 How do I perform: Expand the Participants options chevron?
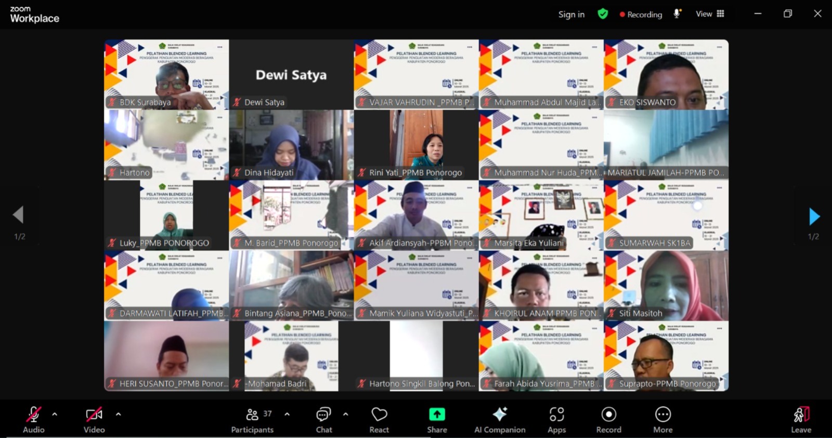[287, 415]
